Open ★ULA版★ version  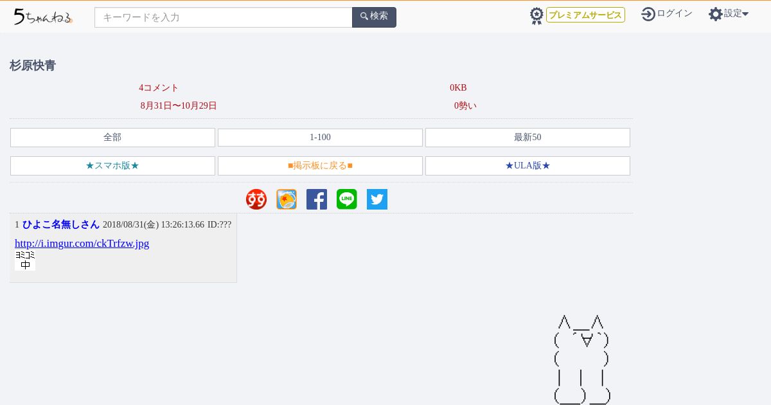pyautogui.click(x=527, y=166)
